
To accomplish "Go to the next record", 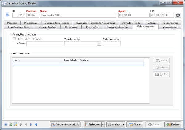I will coord(31,124).
